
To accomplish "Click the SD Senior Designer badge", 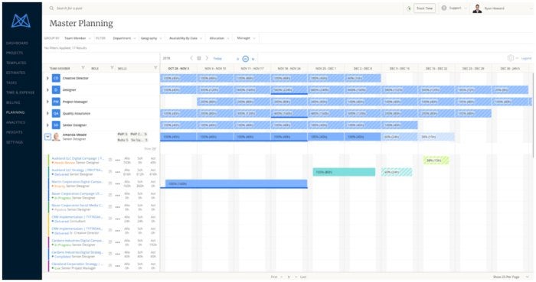I will click(x=56, y=125).
